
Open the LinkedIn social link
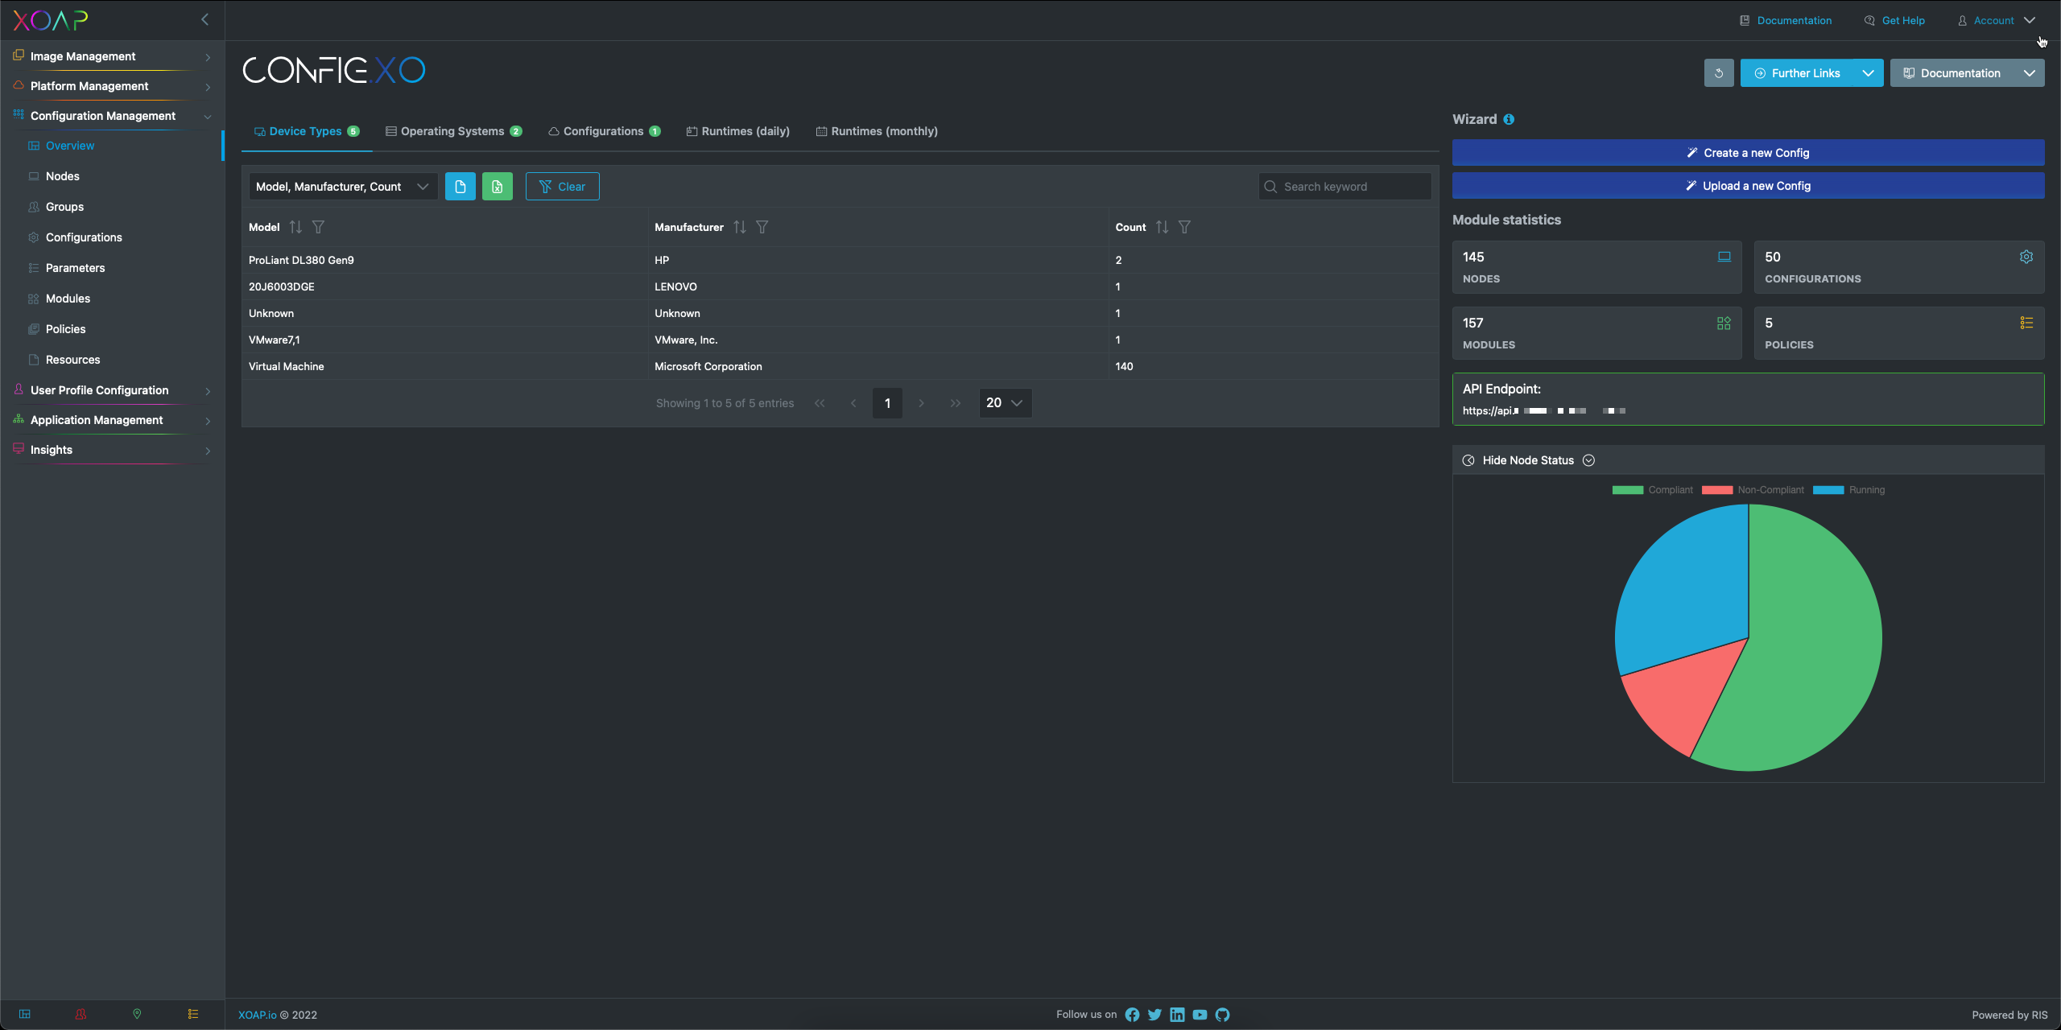tap(1177, 1015)
